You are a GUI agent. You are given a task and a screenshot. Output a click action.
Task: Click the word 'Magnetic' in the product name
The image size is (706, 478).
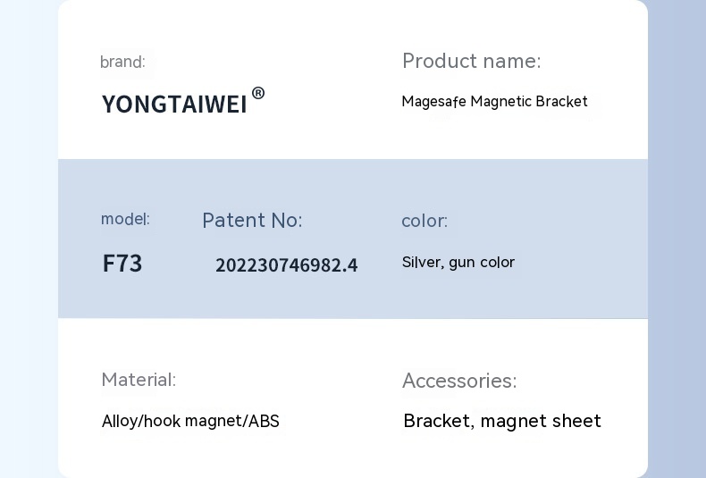click(x=500, y=101)
